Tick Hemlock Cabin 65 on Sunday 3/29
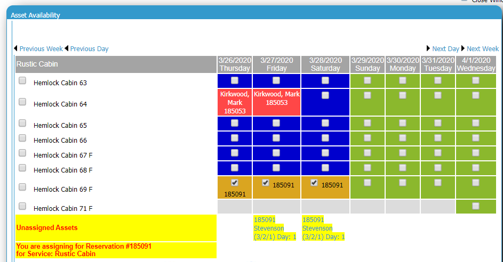 click(368, 123)
